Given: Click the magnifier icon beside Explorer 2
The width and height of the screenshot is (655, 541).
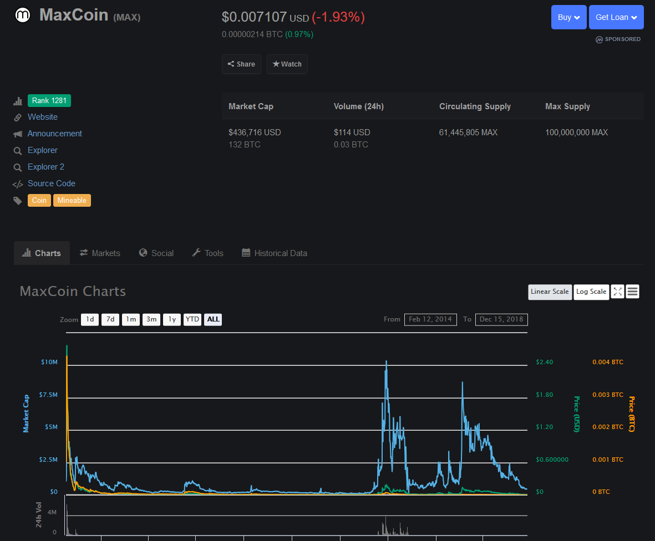Looking at the screenshot, I should 18,167.
